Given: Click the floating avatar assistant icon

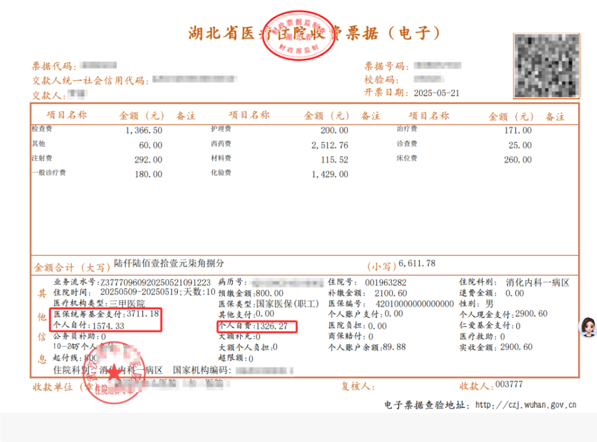Looking at the screenshot, I should [x=587, y=327].
